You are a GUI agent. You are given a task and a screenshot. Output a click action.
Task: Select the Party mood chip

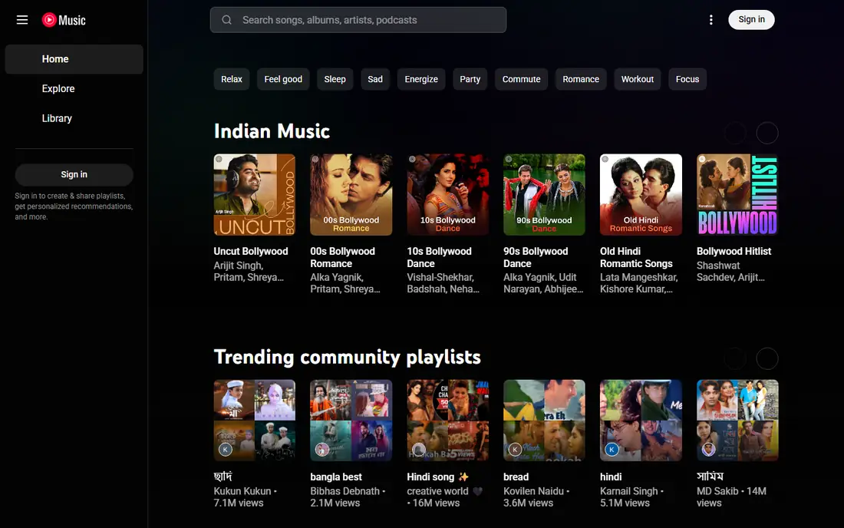coord(470,79)
